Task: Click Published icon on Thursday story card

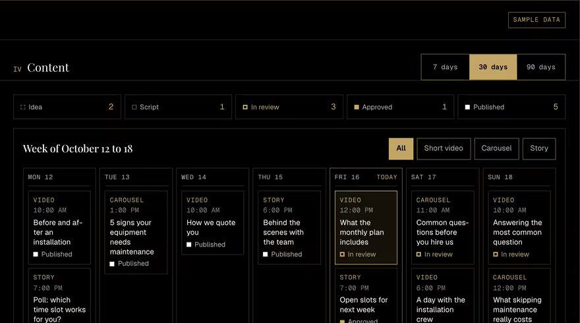Action: pos(265,254)
